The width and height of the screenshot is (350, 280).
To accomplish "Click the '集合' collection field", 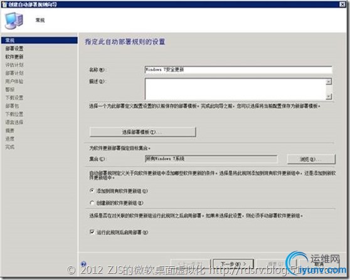I will 211,159.
